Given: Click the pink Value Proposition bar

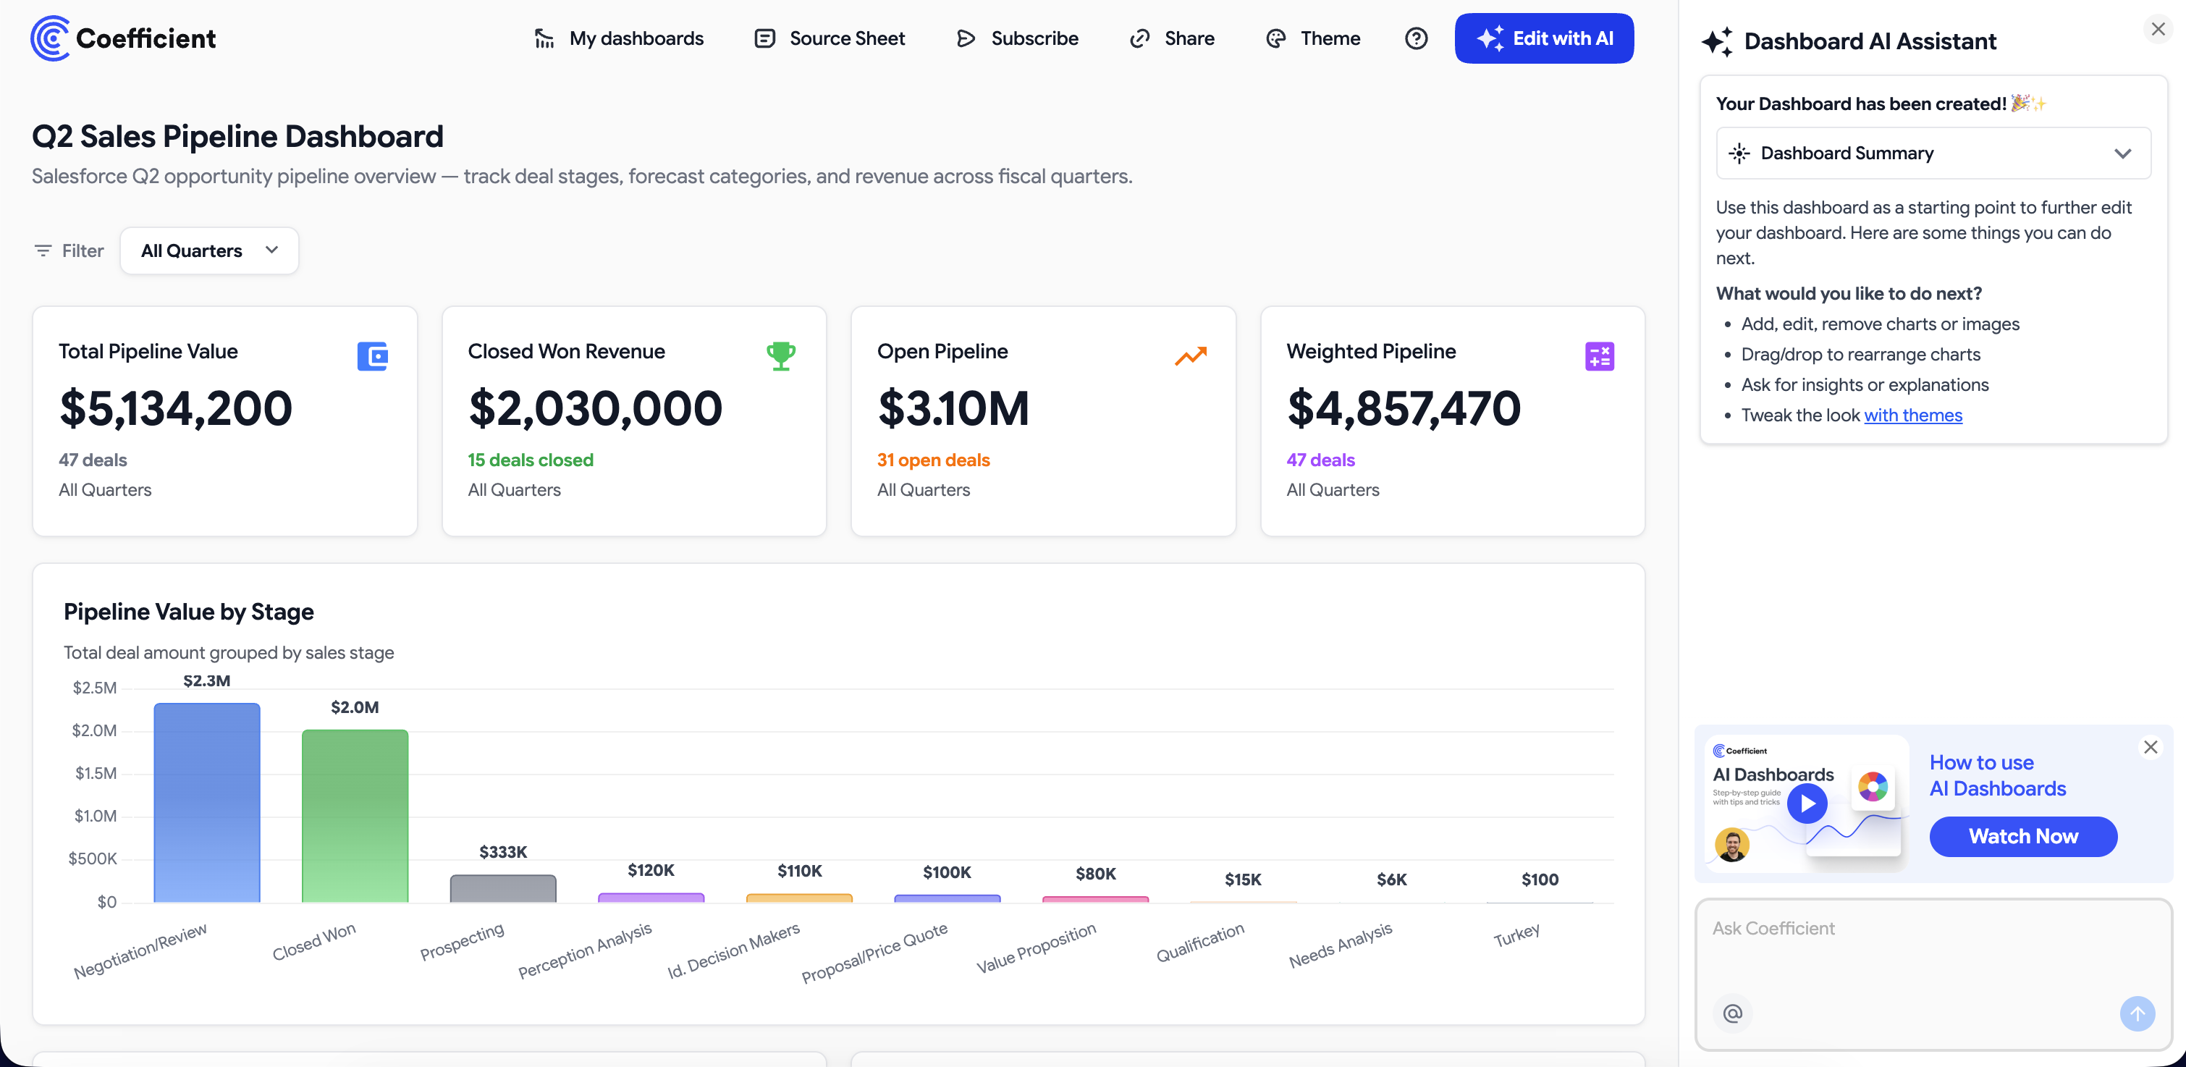Looking at the screenshot, I should tap(1096, 899).
